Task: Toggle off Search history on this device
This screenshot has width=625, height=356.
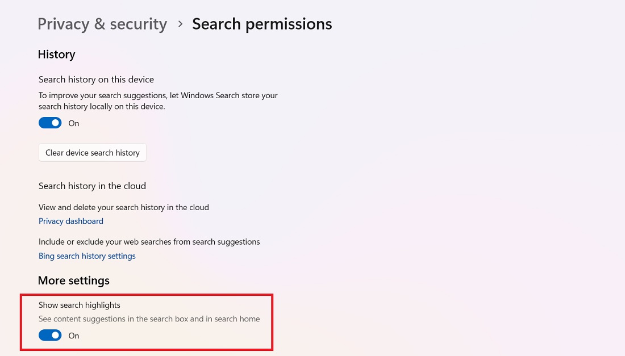Action: pyautogui.click(x=50, y=123)
